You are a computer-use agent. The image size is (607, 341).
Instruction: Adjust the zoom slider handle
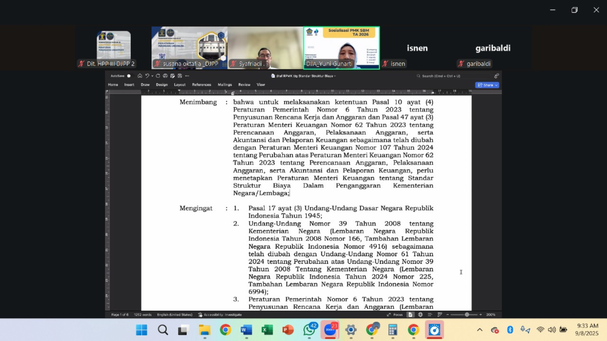coord(467,314)
